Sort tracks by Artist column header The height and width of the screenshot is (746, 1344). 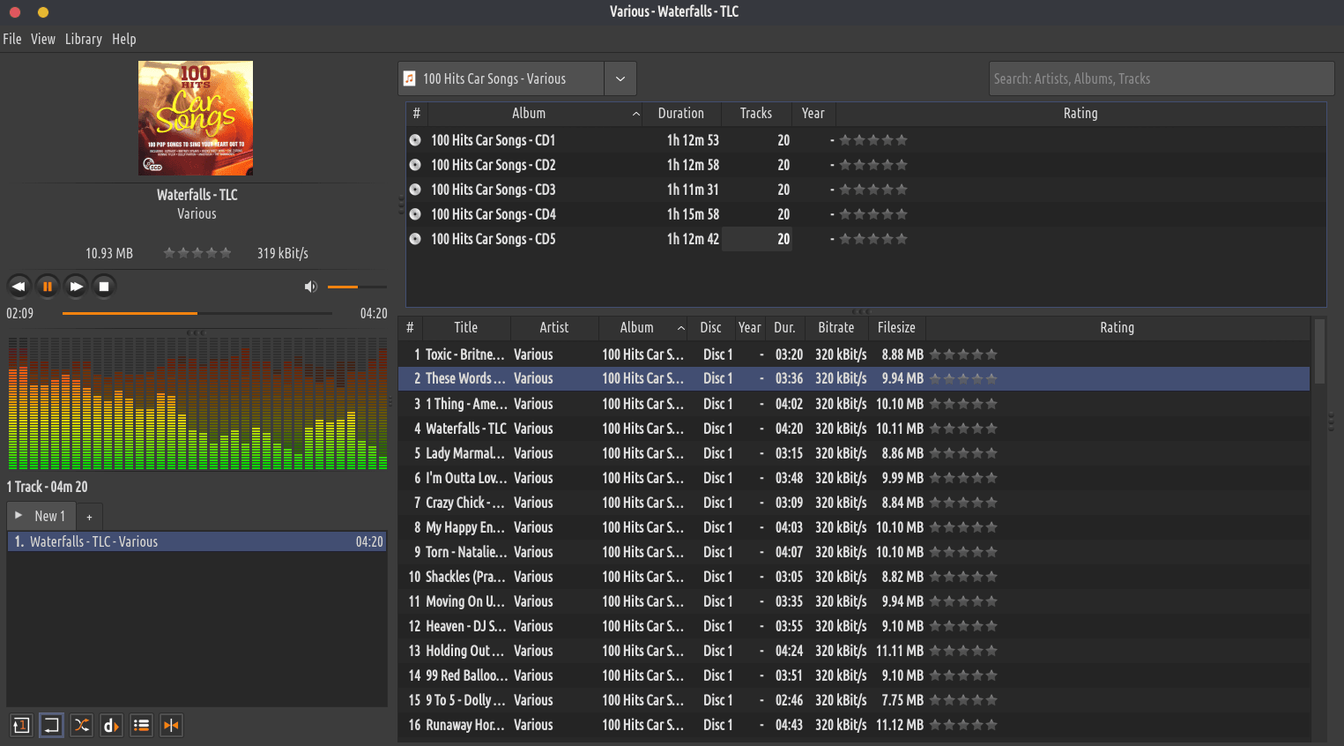coord(554,327)
